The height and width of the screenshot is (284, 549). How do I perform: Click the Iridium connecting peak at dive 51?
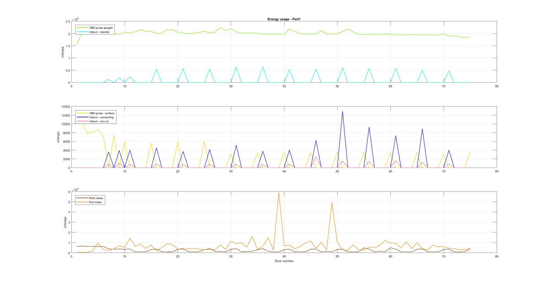tap(342, 112)
